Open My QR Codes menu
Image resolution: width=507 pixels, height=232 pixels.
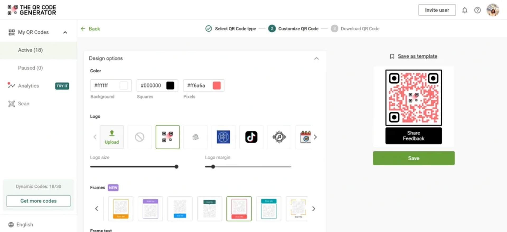pos(33,32)
